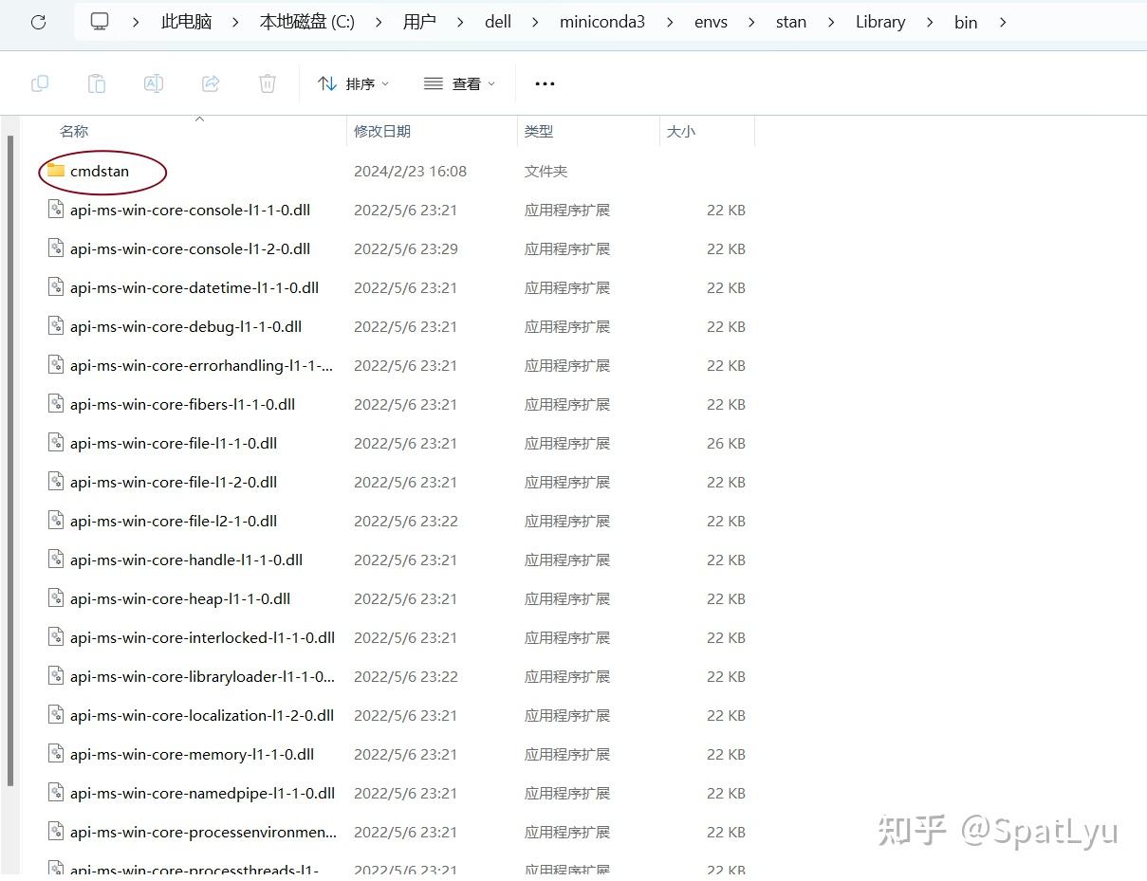Navigate to envs via the breadcrumb
The image size is (1147, 881).
710,21
